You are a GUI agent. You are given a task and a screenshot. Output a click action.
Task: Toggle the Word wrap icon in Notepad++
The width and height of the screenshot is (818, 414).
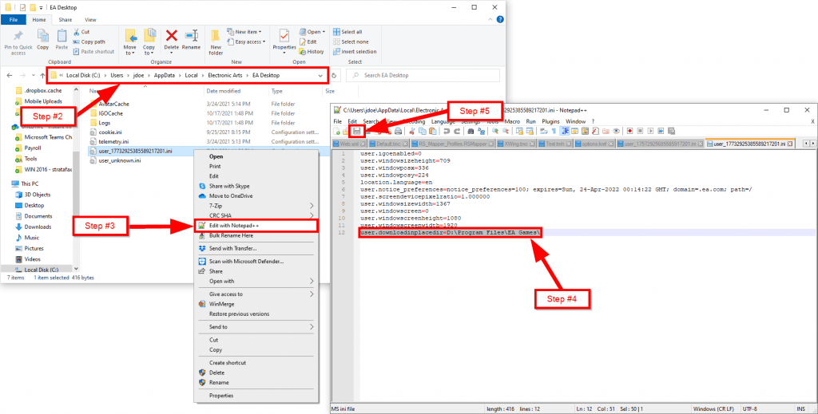click(x=543, y=132)
